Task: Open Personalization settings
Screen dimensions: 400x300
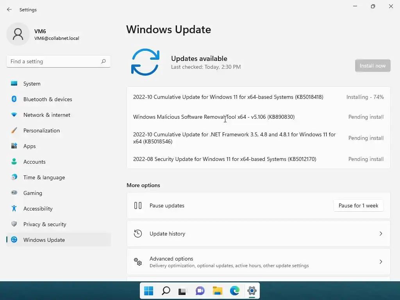Action: pos(59,130)
